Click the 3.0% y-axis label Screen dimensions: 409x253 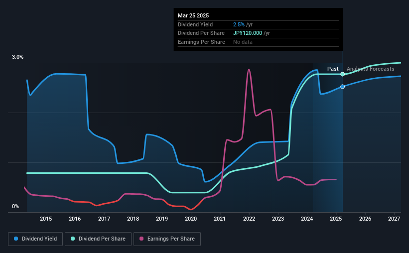[x=17, y=57]
